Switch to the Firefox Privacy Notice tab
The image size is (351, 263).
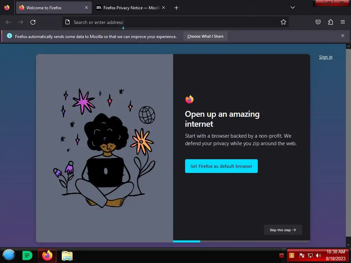131,8
